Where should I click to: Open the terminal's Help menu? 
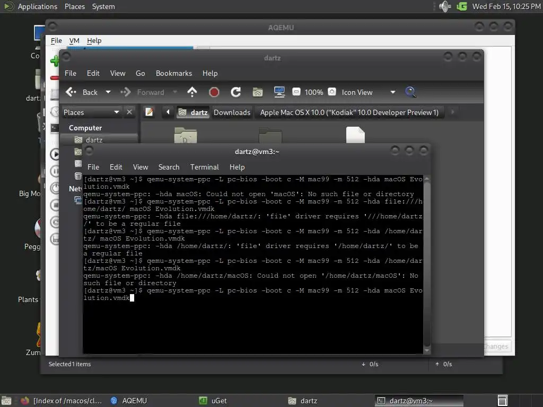pyautogui.click(x=237, y=167)
